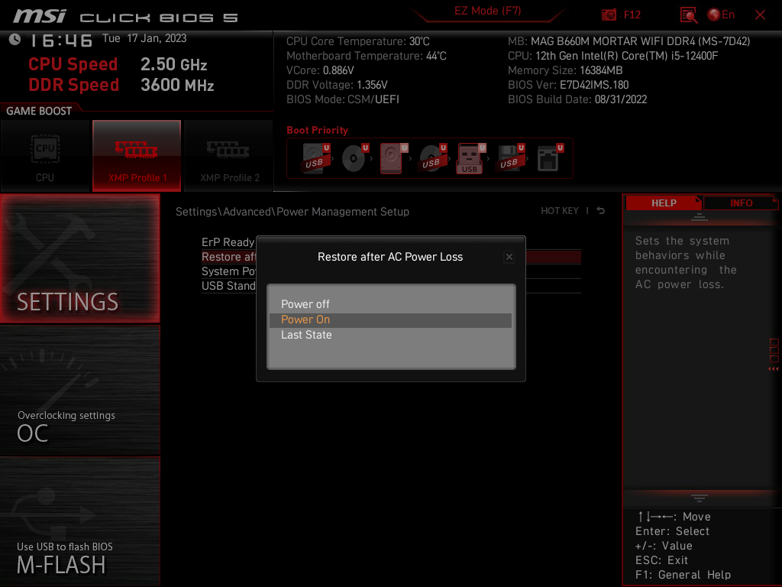Go back with the return arrow icon
Screen dimensions: 782x587
click(601, 211)
